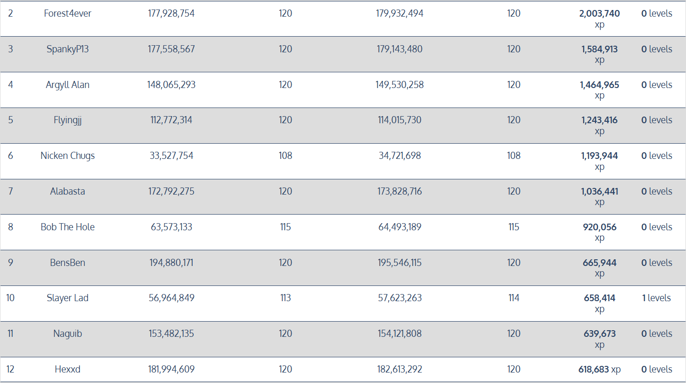Select the 1 levels gained cell

click(x=657, y=298)
